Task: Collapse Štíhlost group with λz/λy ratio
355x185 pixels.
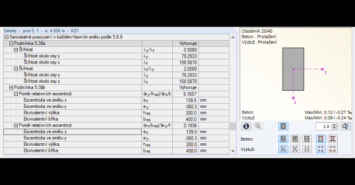Action: click(x=16, y=69)
